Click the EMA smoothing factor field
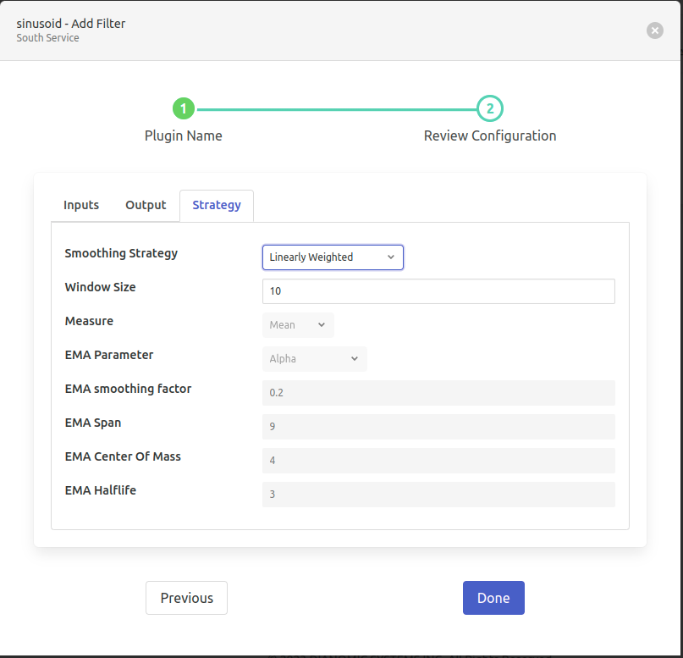683x658 pixels. (x=438, y=393)
